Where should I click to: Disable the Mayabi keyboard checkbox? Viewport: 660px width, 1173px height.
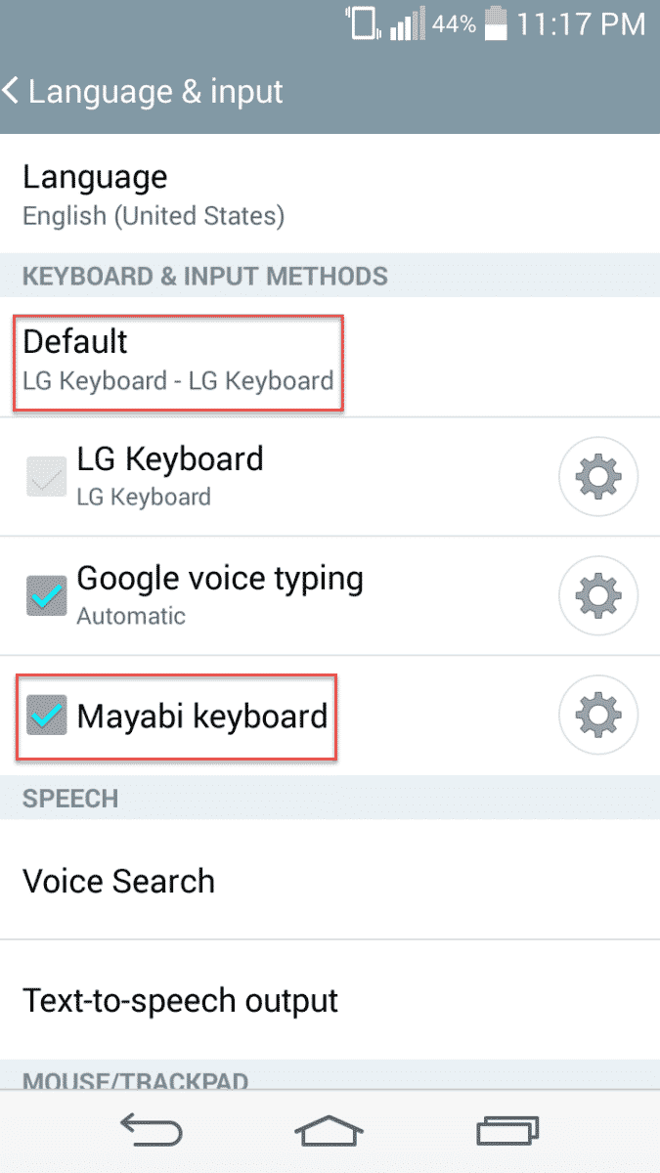(46, 716)
